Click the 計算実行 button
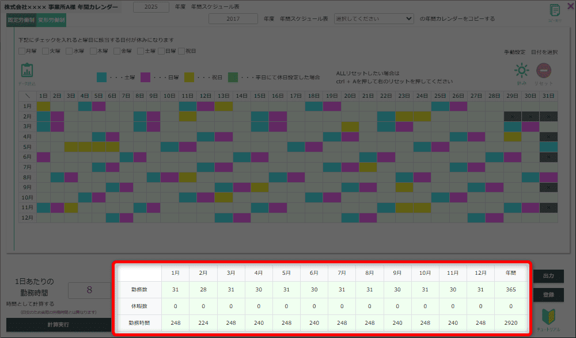Viewport: 576px width, 338px height. pyautogui.click(x=58, y=325)
